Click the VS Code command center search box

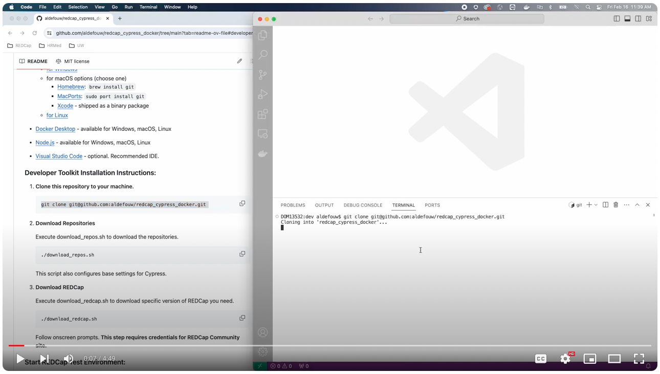[467, 18]
